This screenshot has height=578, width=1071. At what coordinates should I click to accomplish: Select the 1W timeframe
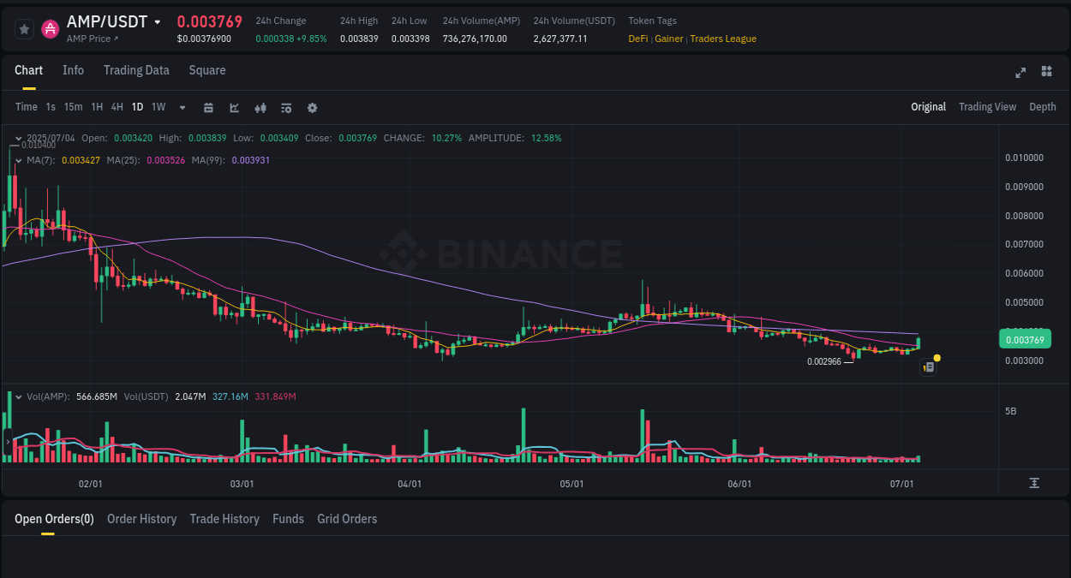158,107
